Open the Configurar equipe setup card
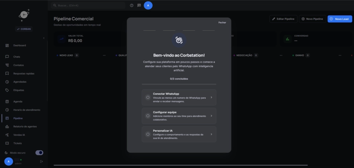The image size is (354, 168). [x=179, y=116]
